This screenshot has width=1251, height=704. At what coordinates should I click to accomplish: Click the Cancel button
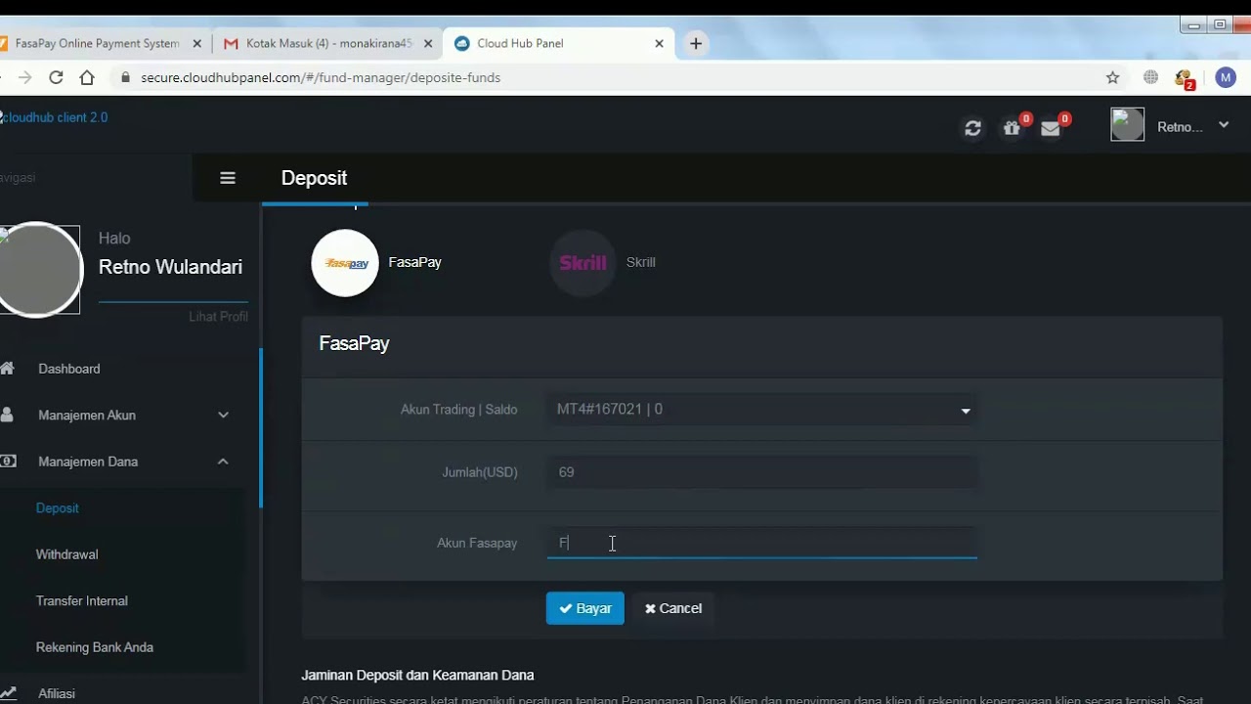pyautogui.click(x=673, y=608)
